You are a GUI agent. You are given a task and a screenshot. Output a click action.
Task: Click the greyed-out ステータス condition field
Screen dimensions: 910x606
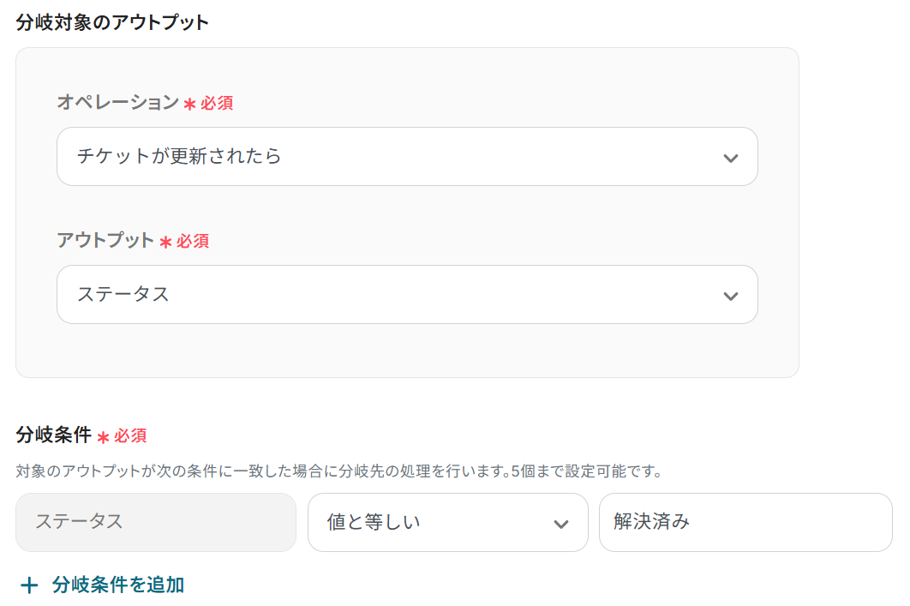[x=155, y=522]
